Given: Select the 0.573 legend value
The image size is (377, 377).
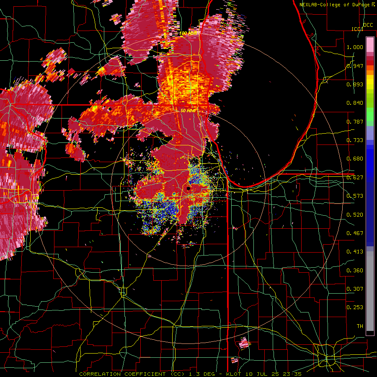Looking at the screenshot, I should click(355, 196).
